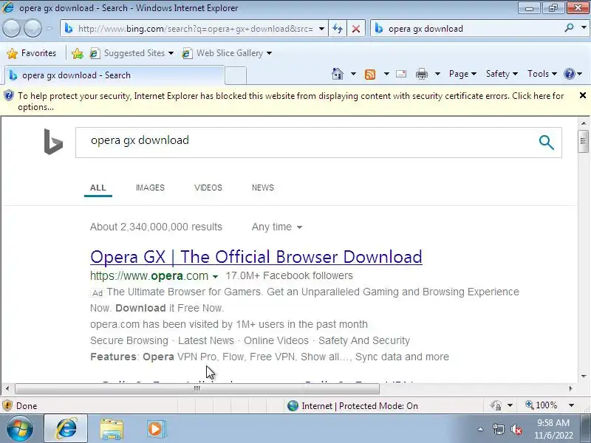Click the right arrow of horizontal scrollbar

pyautogui.click(x=570, y=388)
